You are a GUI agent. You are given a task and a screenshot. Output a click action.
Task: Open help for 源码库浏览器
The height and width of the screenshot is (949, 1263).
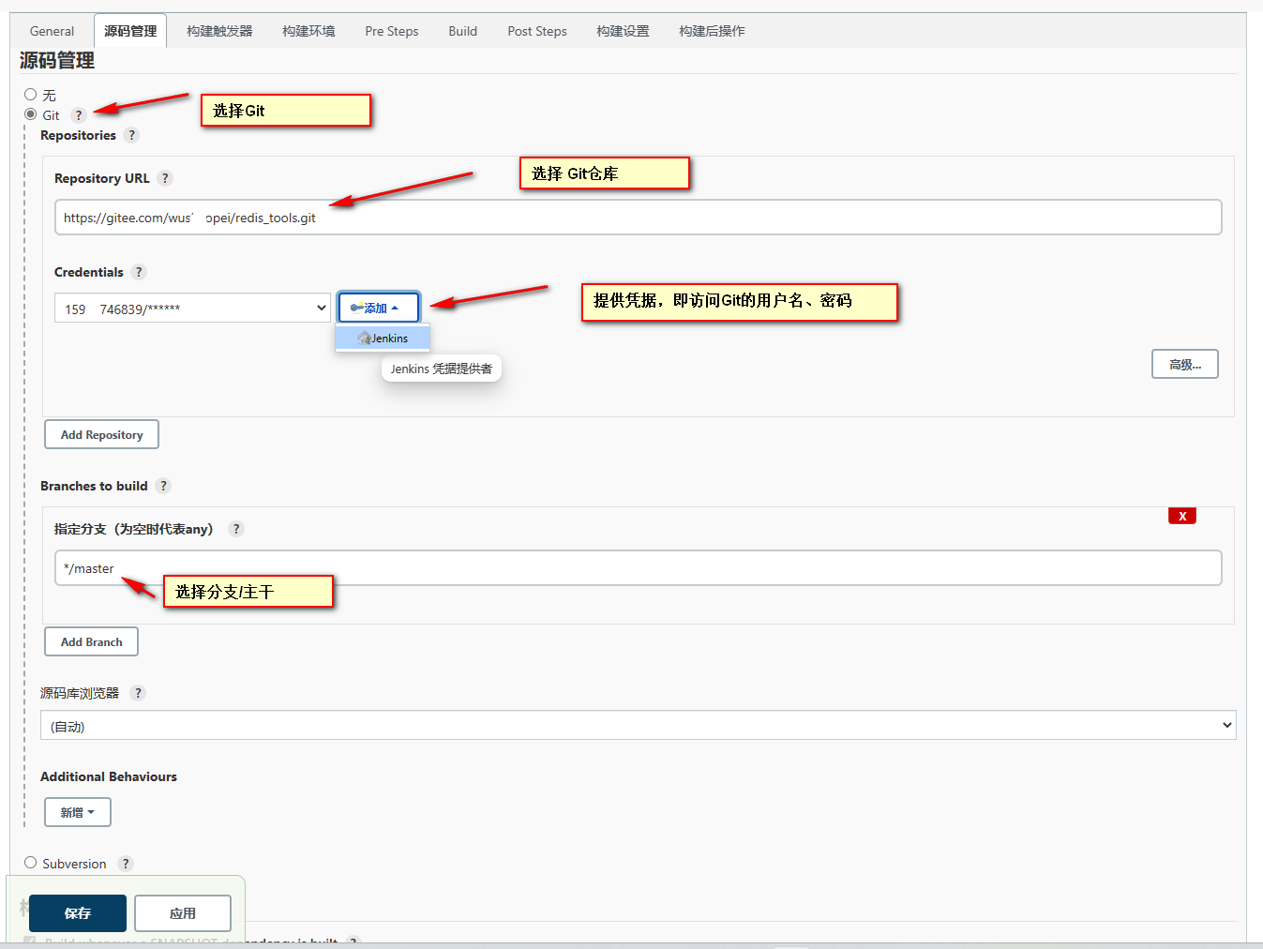137,693
